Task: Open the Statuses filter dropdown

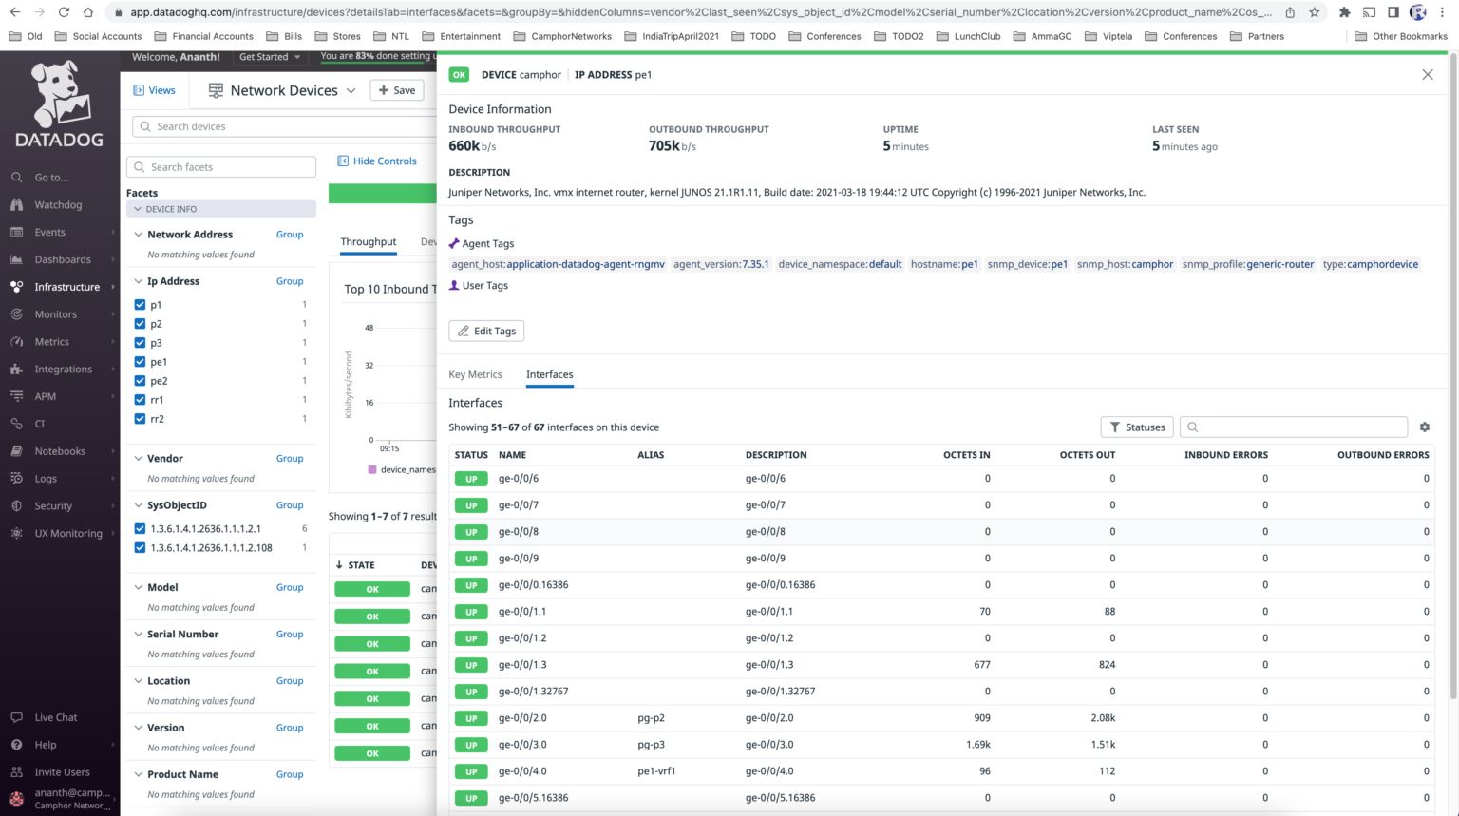Action: [1137, 427]
